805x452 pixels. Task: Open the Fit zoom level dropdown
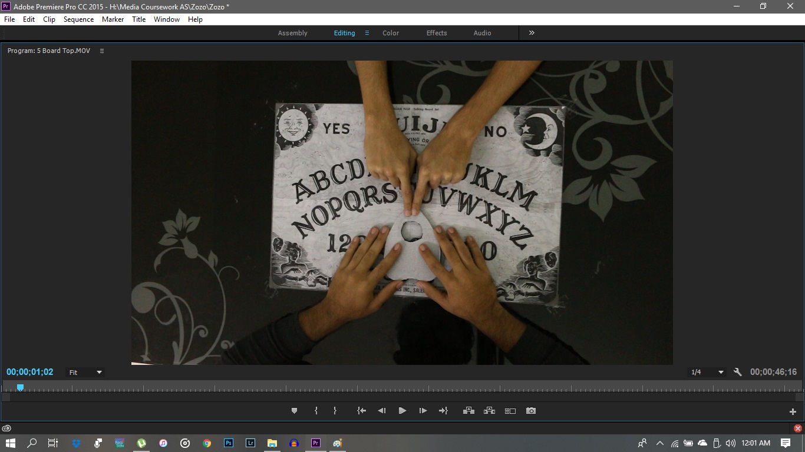point(84,372)
